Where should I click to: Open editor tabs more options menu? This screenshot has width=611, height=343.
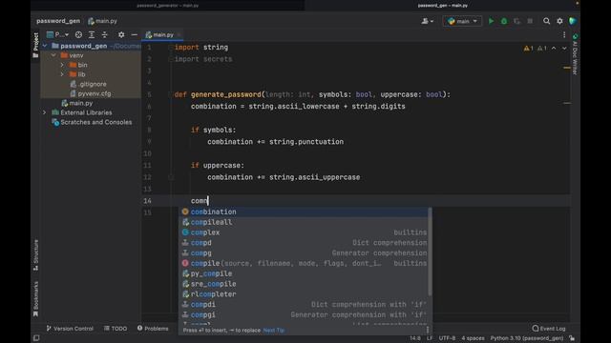coord(564,34)
